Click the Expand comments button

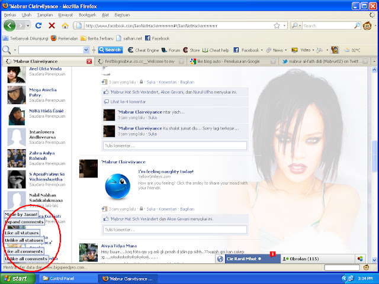24,222
